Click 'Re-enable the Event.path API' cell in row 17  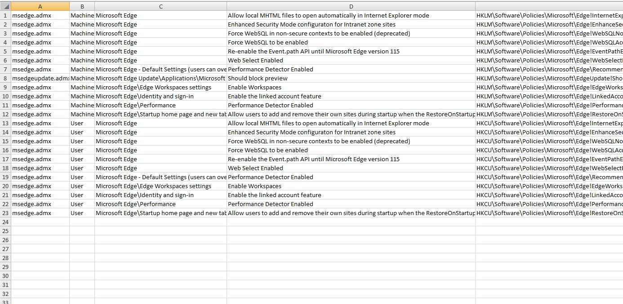tap(351, 159)
